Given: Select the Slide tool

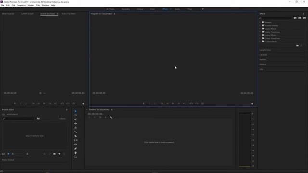Looking at the screenshot, I should 76,144.
